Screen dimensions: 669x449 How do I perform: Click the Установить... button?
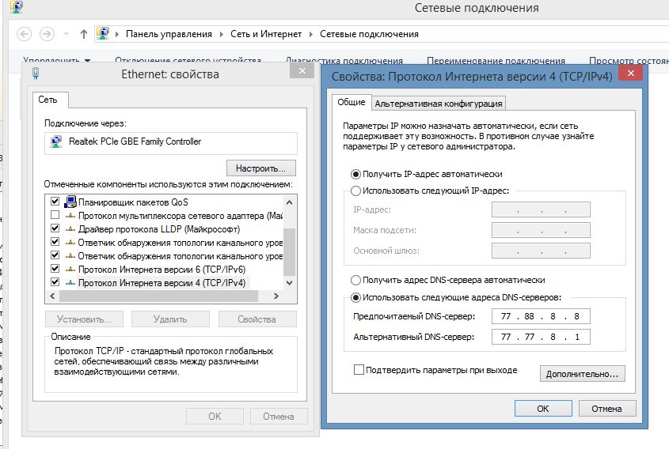click(84, 319)
